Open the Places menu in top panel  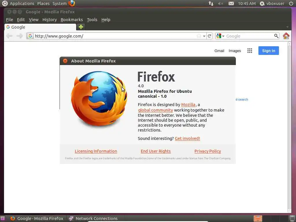coord(43,3)
